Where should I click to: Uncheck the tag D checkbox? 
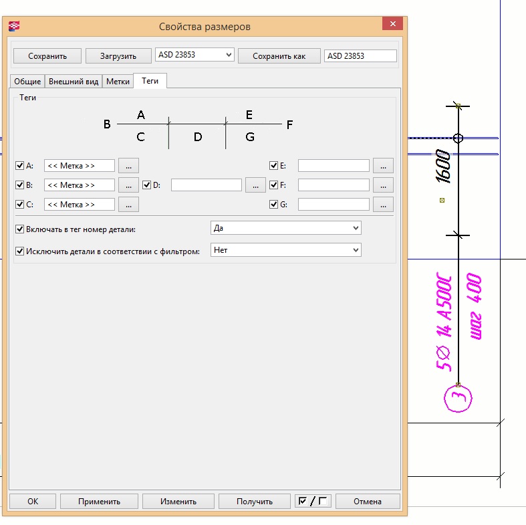pyautogui.click(x=147, y=185)
